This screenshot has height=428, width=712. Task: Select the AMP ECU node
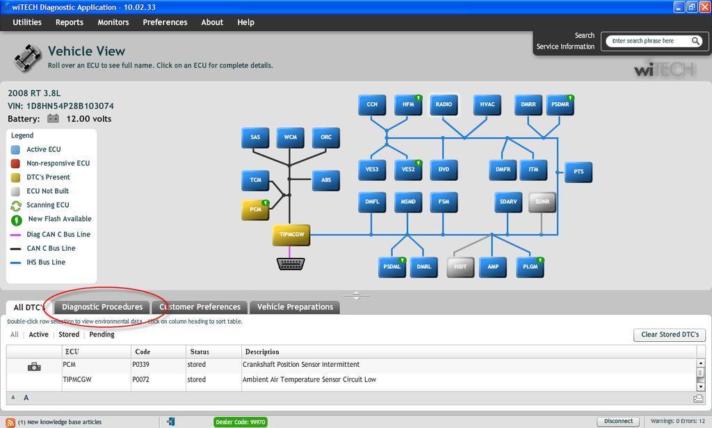pyautogui.click(x=493, y=267)
